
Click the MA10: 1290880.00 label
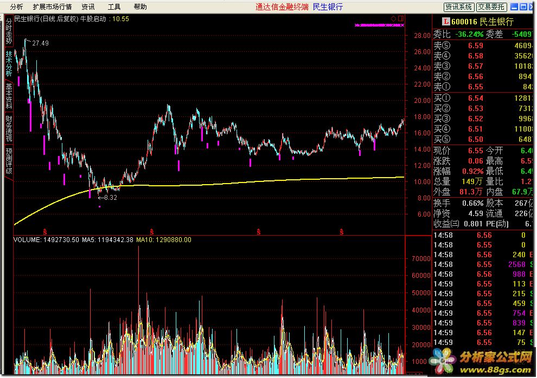(x=164, y=240)
